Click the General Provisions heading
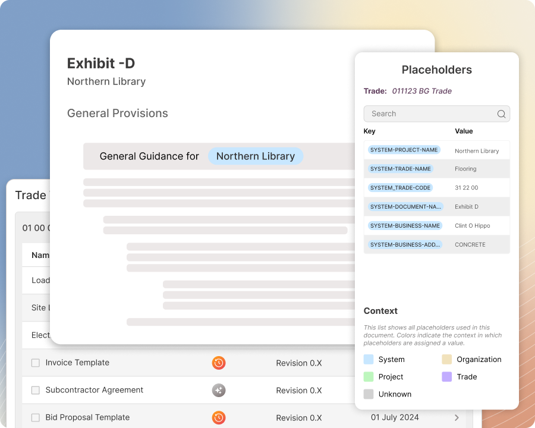This screenshot has width=535, height=428. coord(117,113)
